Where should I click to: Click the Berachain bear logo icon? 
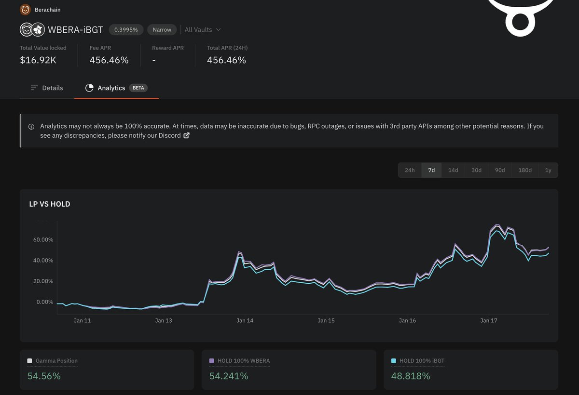pos(25,9)
